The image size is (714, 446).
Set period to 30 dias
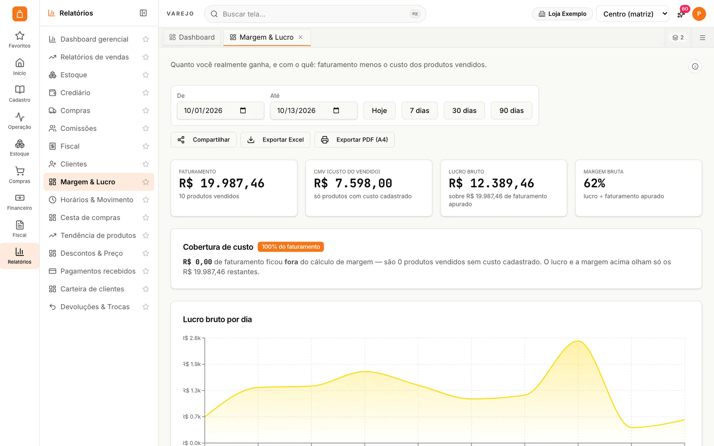(x=464, y=110)
